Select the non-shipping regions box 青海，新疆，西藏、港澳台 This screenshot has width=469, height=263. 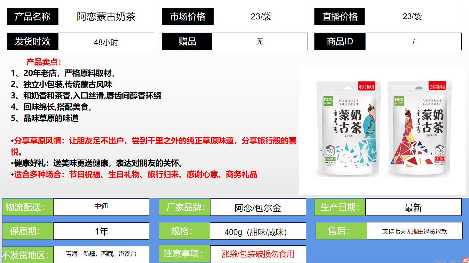tap(101, 254)
